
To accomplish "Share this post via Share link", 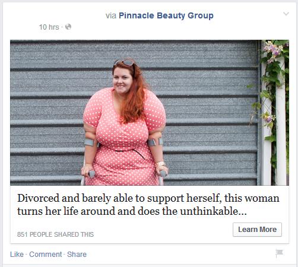I will coord(77,255).
